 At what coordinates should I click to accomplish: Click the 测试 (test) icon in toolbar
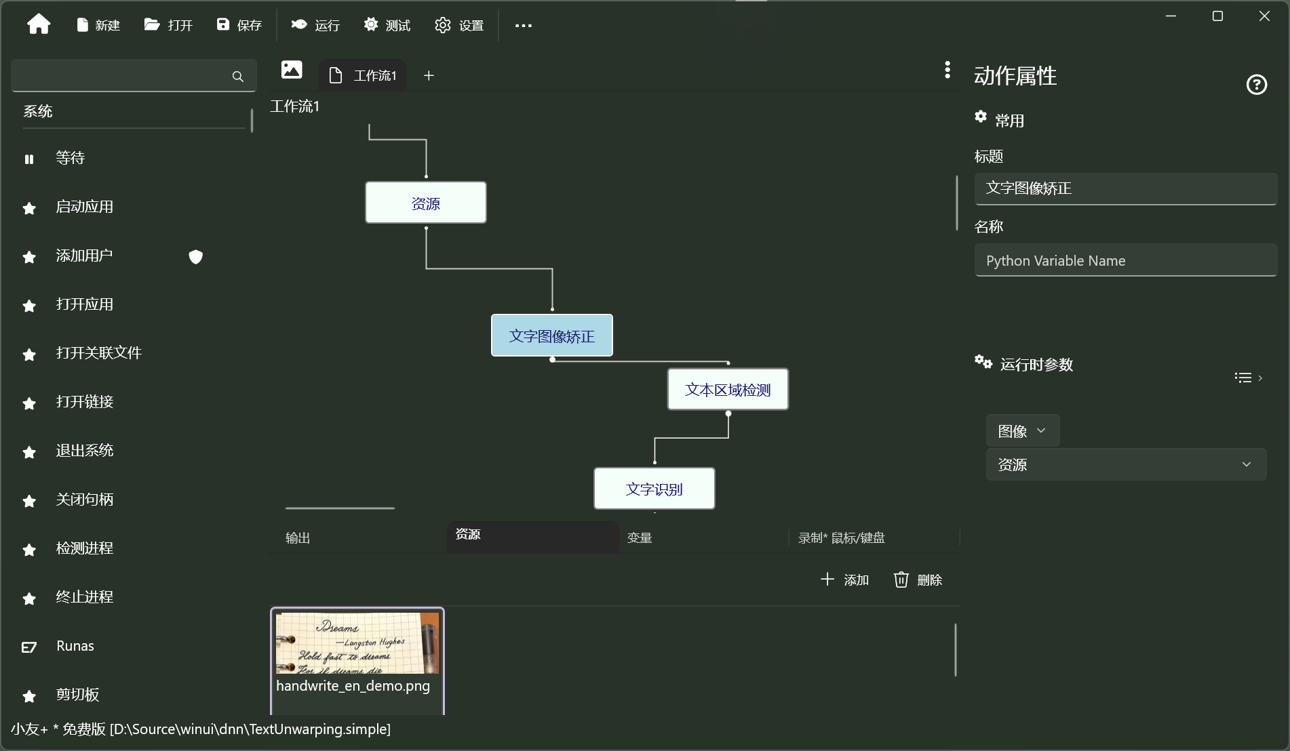[x=371, y=24]
